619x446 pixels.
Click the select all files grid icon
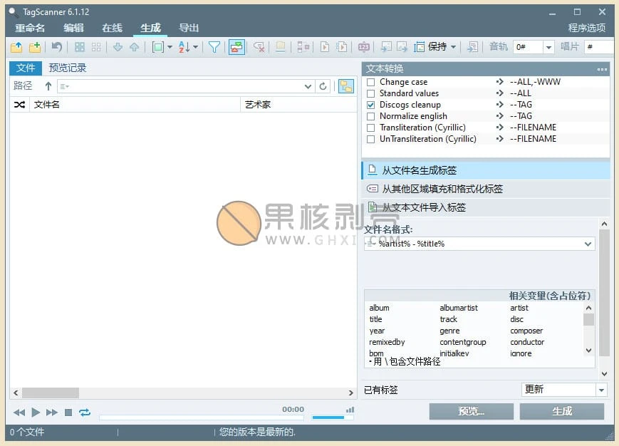pos(79,47)
